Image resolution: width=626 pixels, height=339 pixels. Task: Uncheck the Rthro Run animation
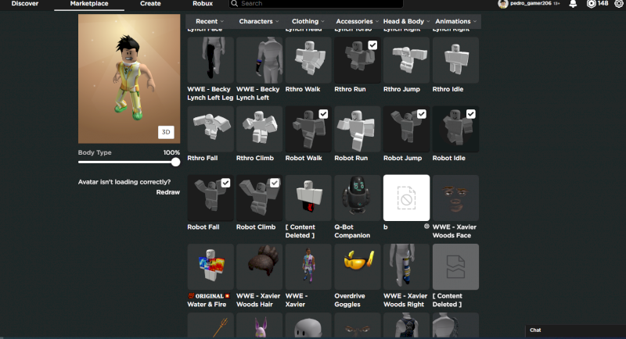coord(372,45)
